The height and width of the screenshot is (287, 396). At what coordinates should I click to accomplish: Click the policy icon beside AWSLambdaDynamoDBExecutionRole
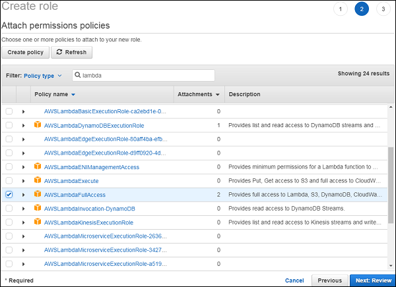tap(37, 125)
